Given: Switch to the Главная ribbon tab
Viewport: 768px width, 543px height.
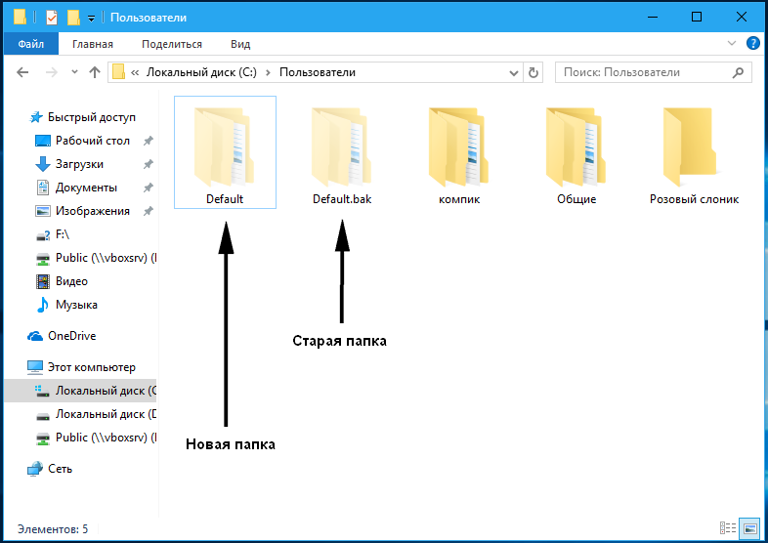Looking at the screenshot, I should click(93, 44).
